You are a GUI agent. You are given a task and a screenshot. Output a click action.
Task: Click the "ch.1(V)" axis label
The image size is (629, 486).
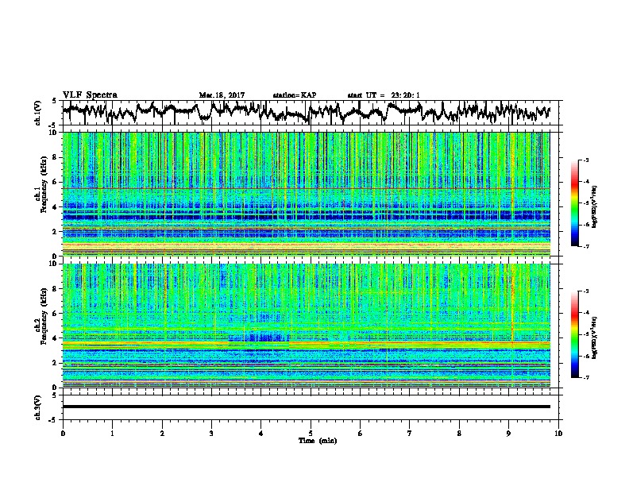point(38,113)
